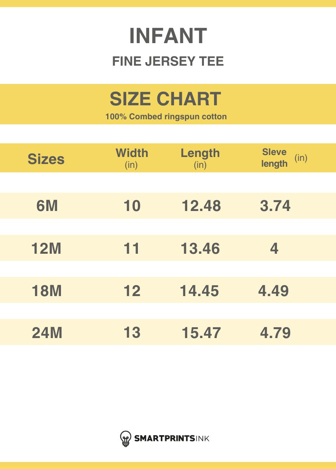Click the 4.79 sleeve length value

pos(275,333)
